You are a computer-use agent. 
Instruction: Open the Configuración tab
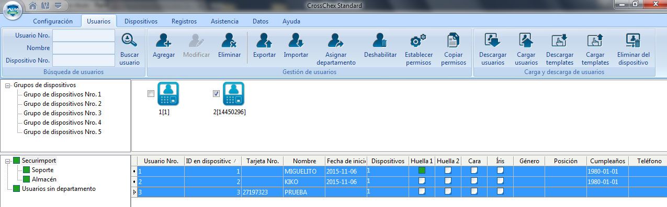(x=52, y=21)
